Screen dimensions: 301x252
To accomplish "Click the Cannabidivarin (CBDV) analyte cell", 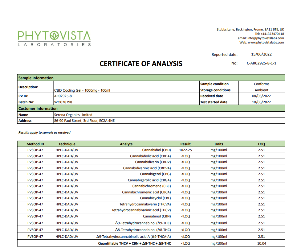I will 153,162.
